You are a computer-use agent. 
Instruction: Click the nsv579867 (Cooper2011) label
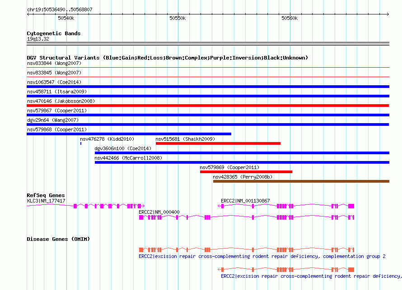pos(57,110)
